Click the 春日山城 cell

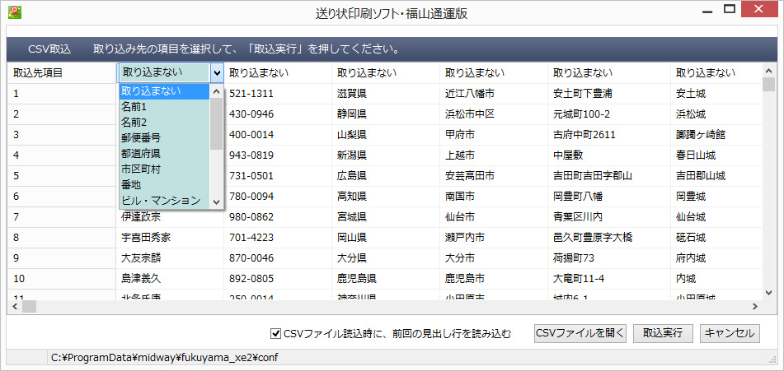(716, 155)
